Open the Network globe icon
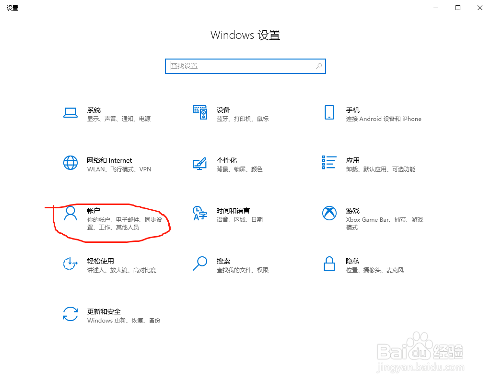This screenshot has height=384, width=491. pos(70,163)
